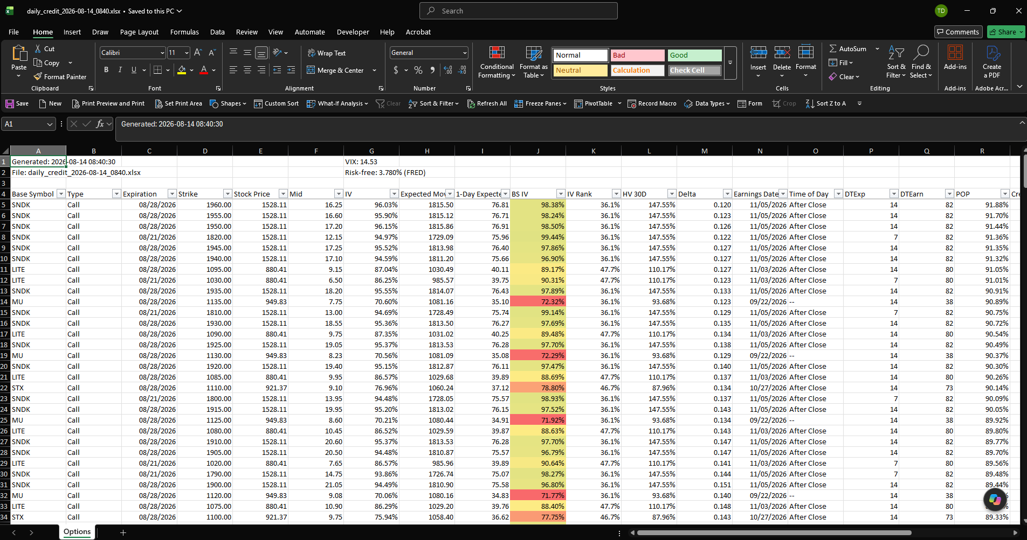Open Base Symbol column filter dropdown
1027x540 pixels.
[x=61, y=194]
